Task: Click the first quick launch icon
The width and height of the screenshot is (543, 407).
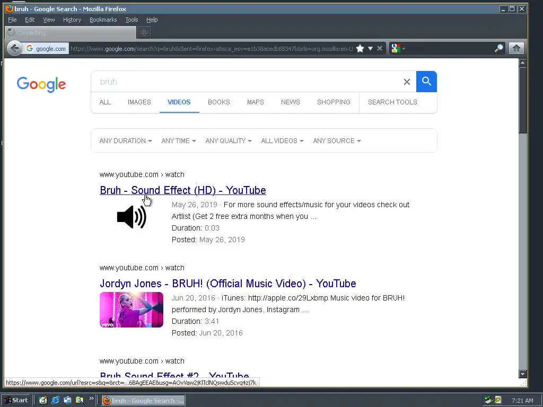Action: click(x=43, y=401)
